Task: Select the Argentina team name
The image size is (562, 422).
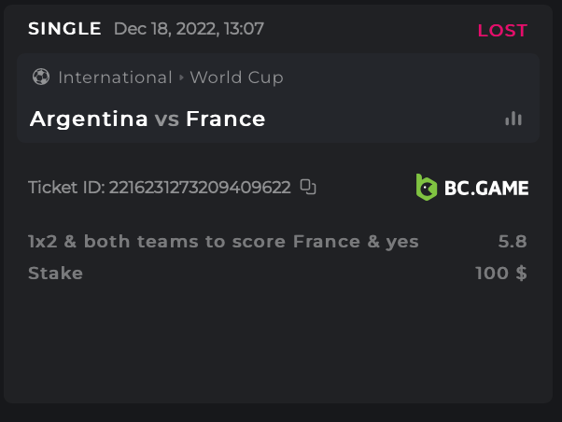Action: tap(89, 119)
